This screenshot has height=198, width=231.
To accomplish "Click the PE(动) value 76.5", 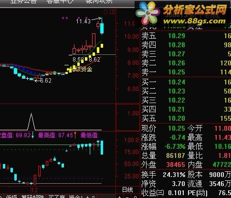I will click(225, 193).
